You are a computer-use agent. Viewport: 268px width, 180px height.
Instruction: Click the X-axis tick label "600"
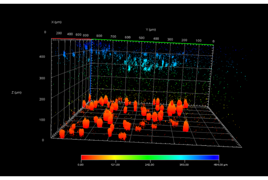(x=78, y=35)
